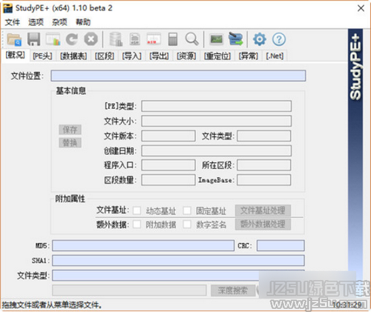Click the floppy disk save icon
Viewport: 371px width, 312px height.
[33, 39]
